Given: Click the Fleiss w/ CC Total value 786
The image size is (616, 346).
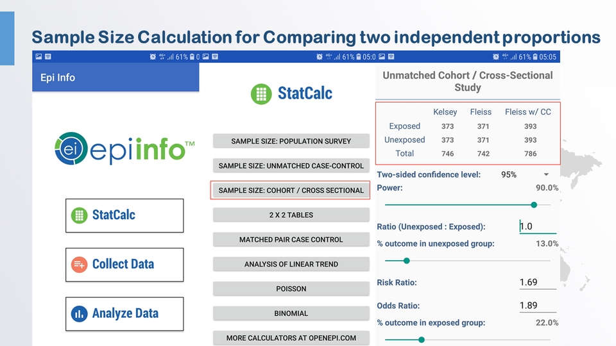Looking at the screenshot, I should pos(531,154).
